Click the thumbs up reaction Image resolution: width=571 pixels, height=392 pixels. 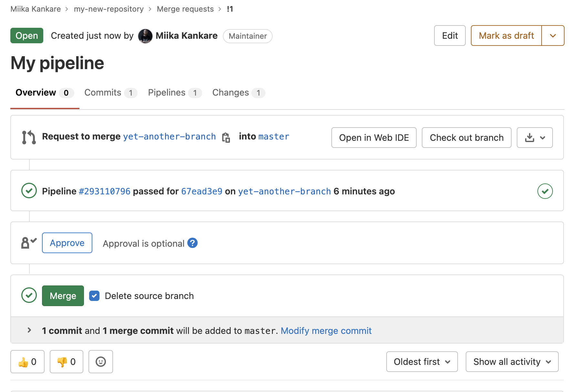click(27, 362)
